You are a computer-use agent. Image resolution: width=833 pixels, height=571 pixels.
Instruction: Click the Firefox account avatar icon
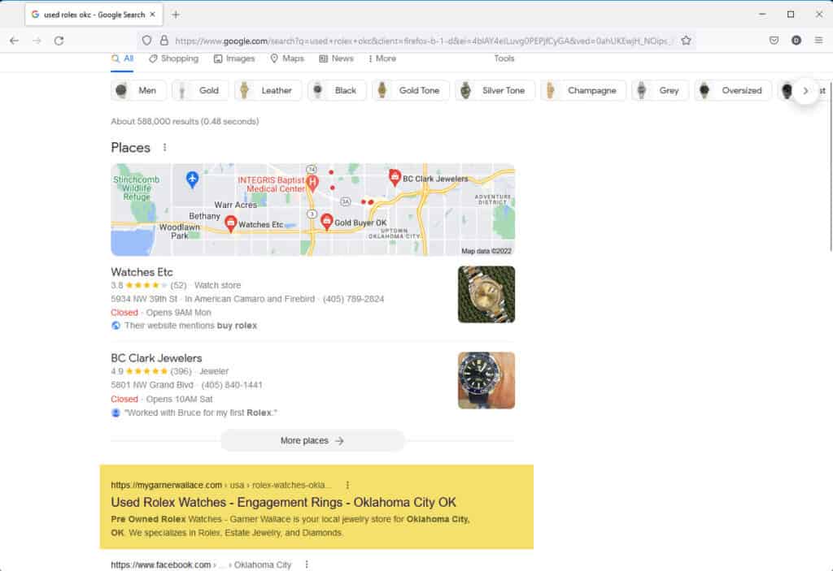[x=796, y=41]
